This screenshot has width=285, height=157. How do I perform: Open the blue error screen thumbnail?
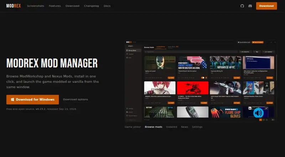click(x=259, y=62)
